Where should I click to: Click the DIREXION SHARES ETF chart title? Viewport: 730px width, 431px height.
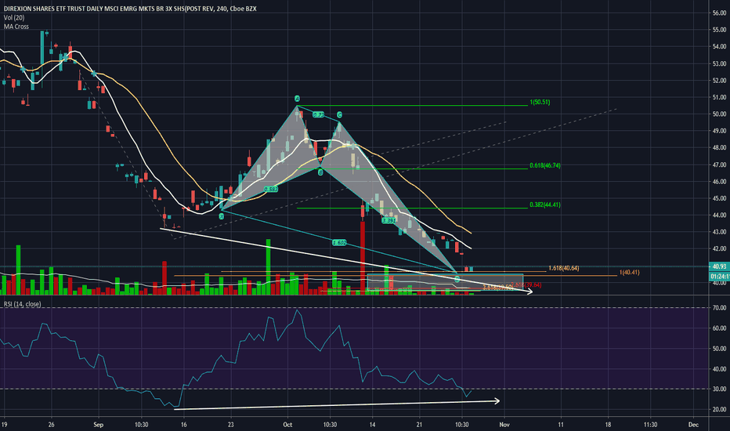click(130, 9)
